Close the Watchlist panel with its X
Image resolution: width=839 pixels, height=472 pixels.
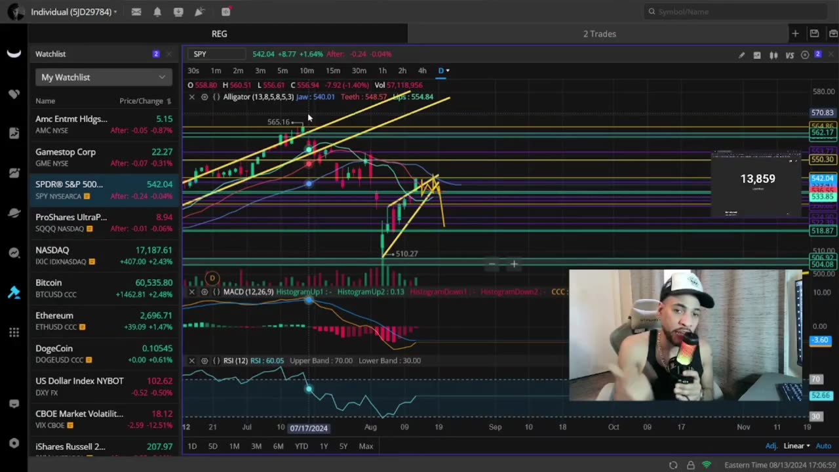point(168,54)
